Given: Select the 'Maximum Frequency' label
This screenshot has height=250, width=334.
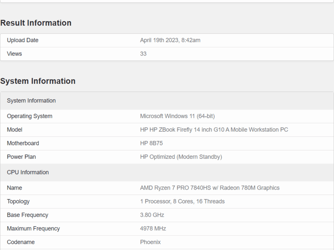Looking at the screenshot, I should click(33, 228).
